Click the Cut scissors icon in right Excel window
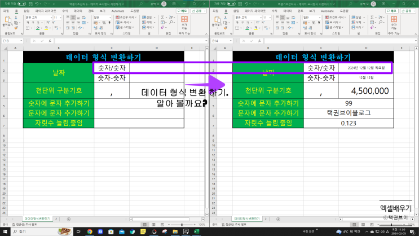Image resolution: width=419 pixels, height=236 pixels. (x=225, y=18)
